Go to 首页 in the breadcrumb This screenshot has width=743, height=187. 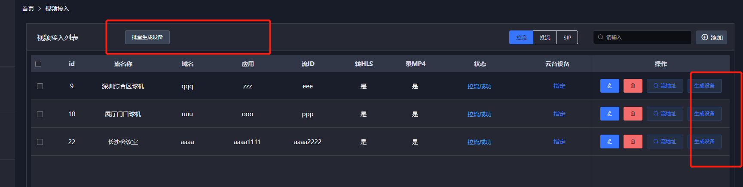28,9
